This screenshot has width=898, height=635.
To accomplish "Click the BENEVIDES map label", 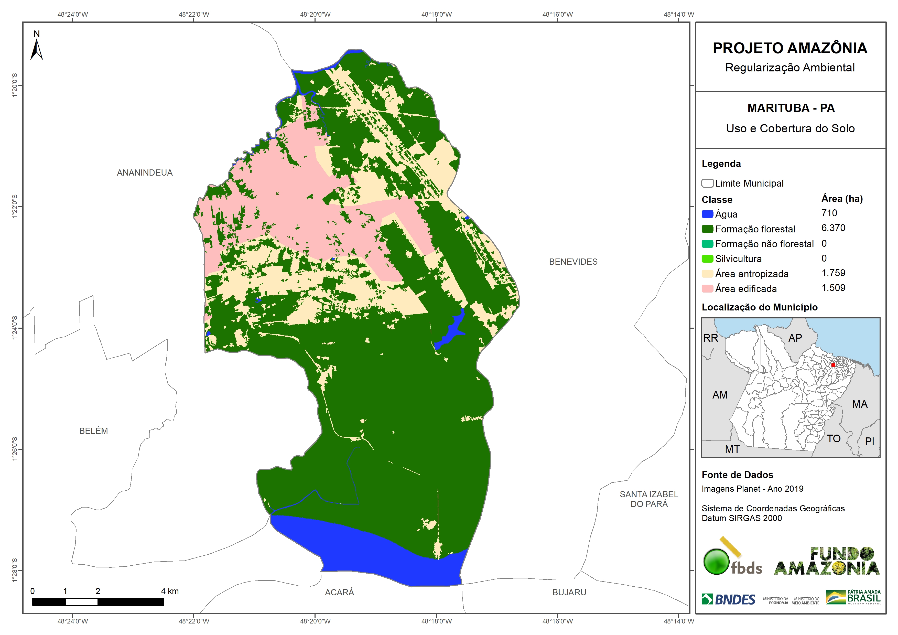I will click(573, 262).
